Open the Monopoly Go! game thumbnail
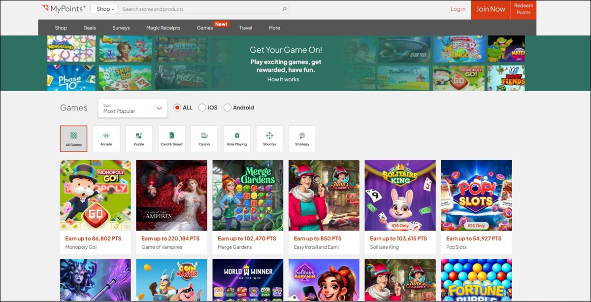 [x=96, y=195]
